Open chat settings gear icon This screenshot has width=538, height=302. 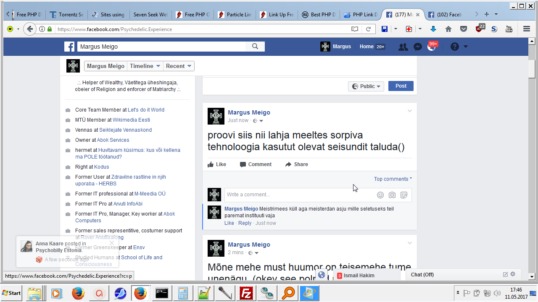point(513,274)
